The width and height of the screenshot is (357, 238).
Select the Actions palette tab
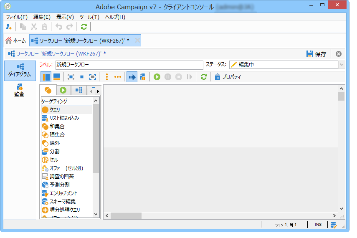click(x=79, y=90)
